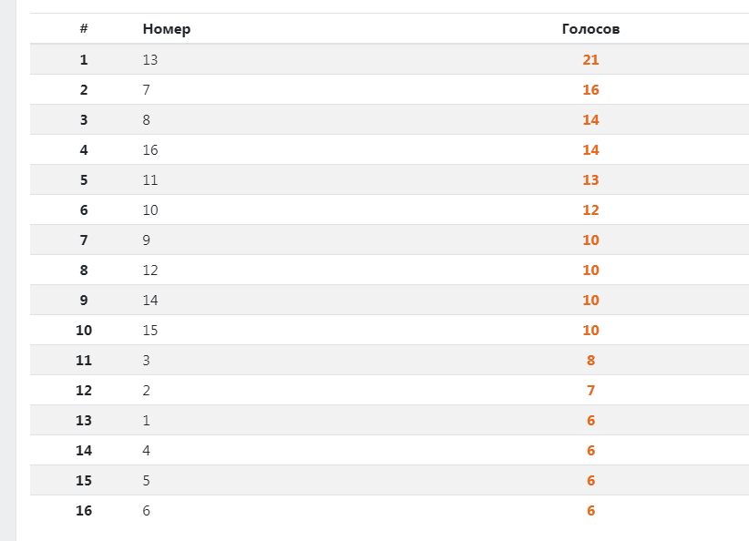Click rank 3 in the # column

coord(84,120)
